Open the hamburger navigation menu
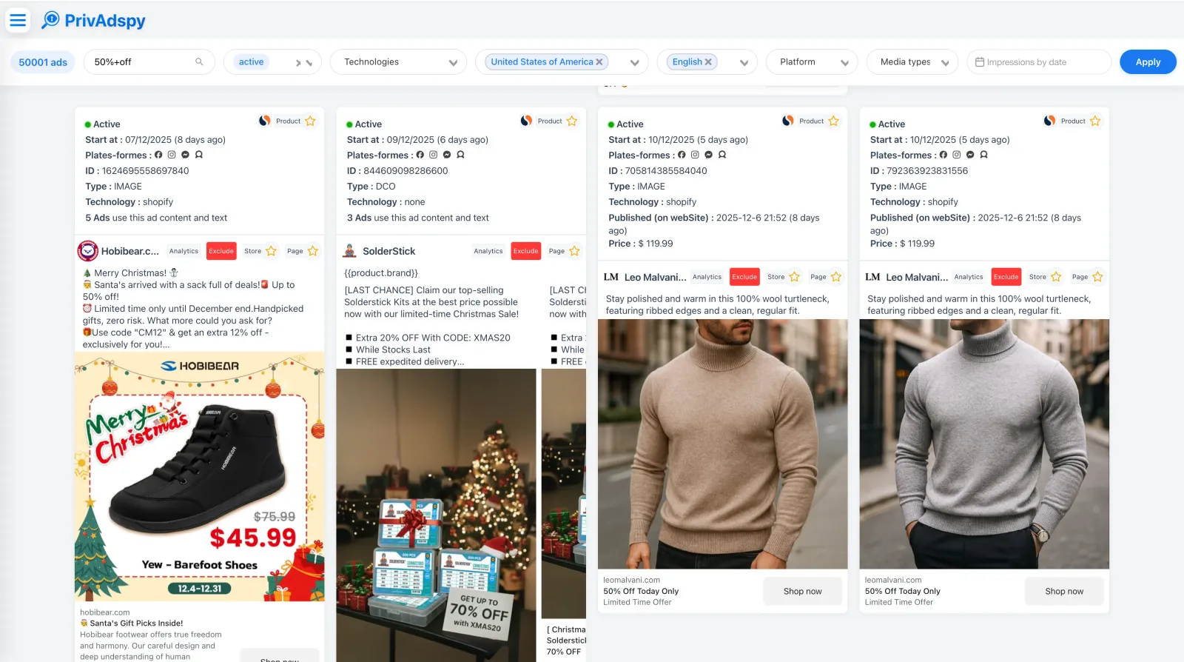This screenshot has width=1184, height=662. 18,20
